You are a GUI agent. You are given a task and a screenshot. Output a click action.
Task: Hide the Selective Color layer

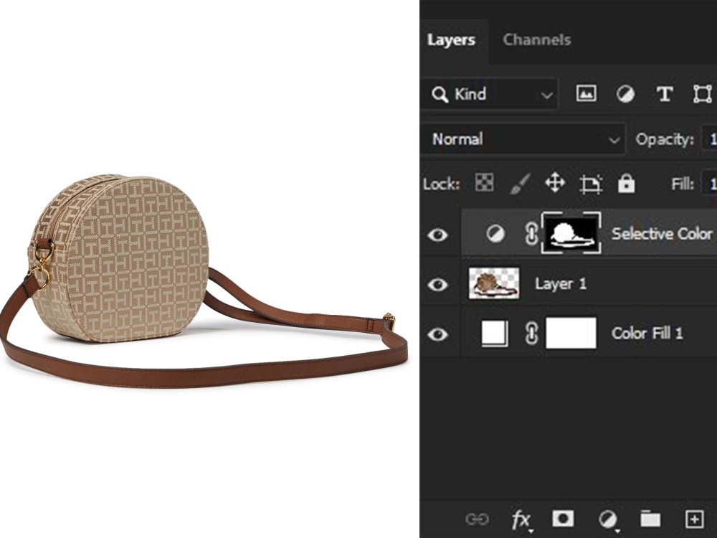pos(437,235)
